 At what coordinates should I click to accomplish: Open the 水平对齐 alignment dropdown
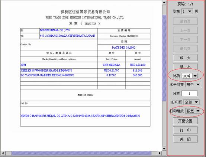[x=193, y=85]
